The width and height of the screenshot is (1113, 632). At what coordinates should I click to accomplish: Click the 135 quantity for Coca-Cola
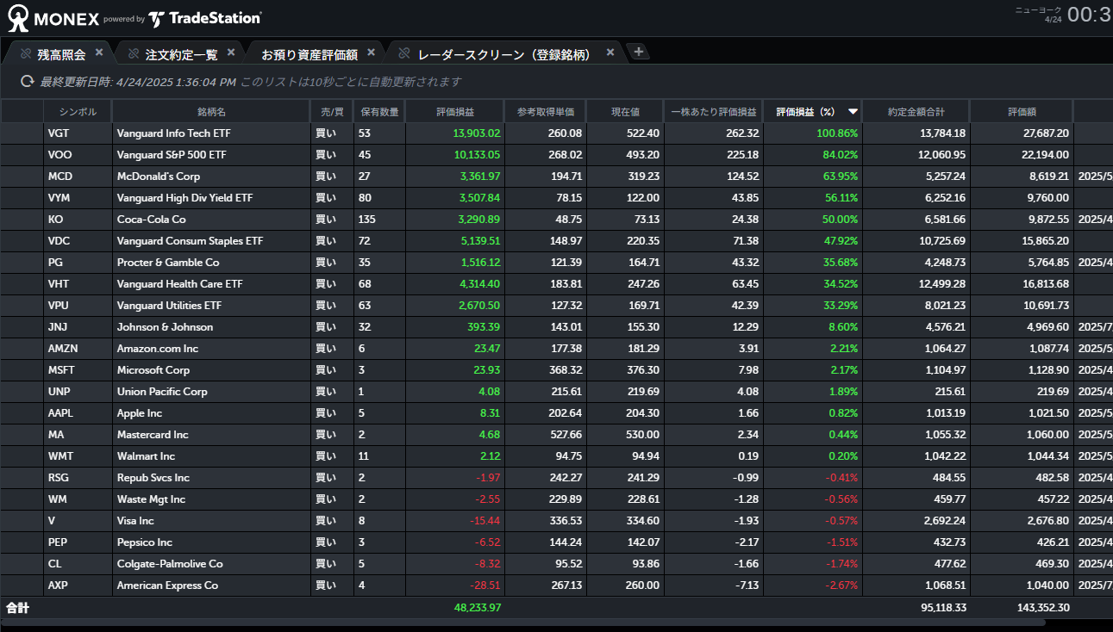tap(367, 220)
